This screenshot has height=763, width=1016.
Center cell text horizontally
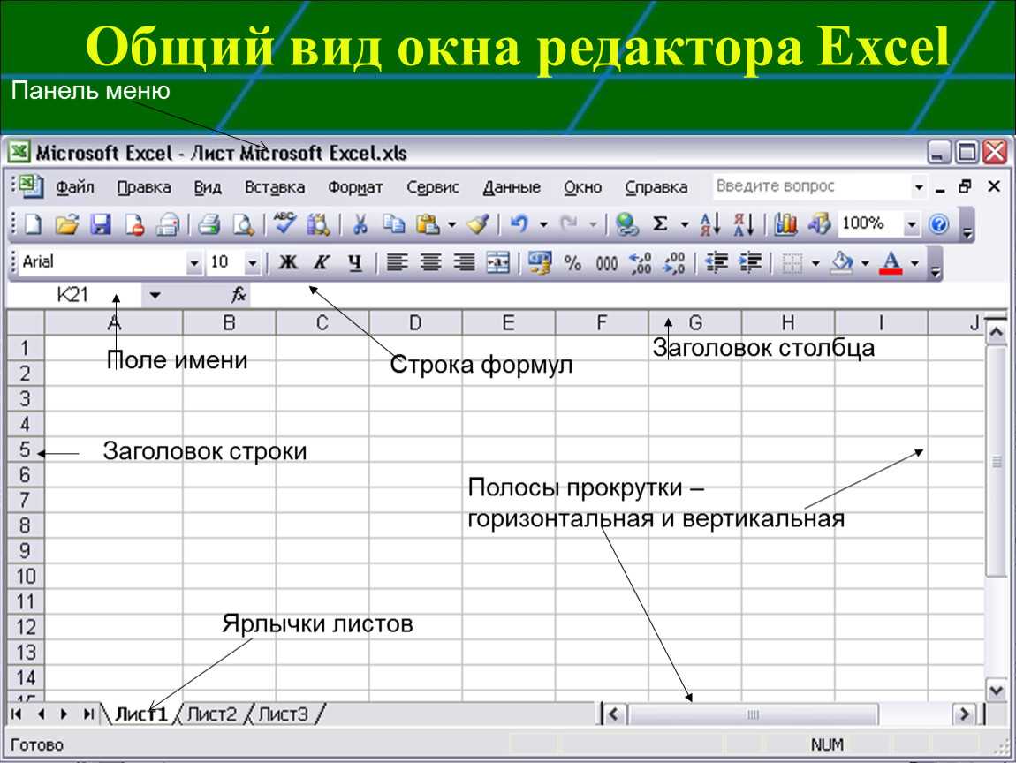point(431,263)
